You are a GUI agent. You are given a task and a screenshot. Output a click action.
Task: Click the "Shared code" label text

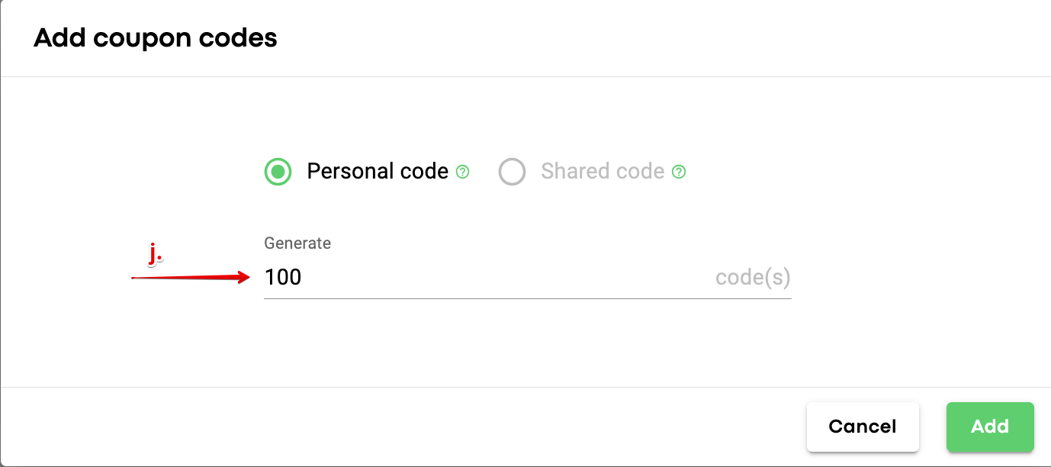[603, 171]
